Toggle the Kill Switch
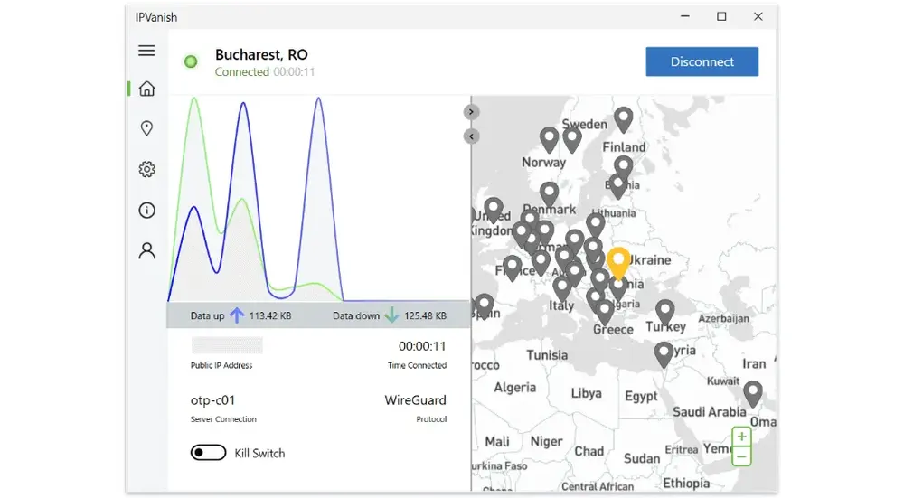This screenshot has width=904, height=498. (x=208, y=453)
